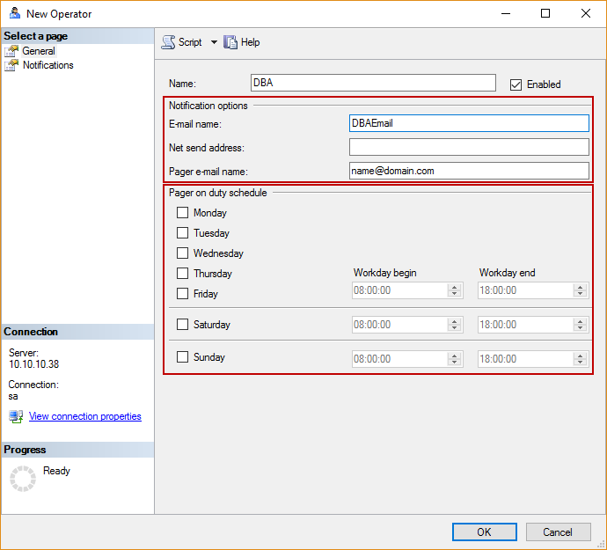Click the Script scroll icon
The image size is (607, 550).
click(x=168, y=42)
